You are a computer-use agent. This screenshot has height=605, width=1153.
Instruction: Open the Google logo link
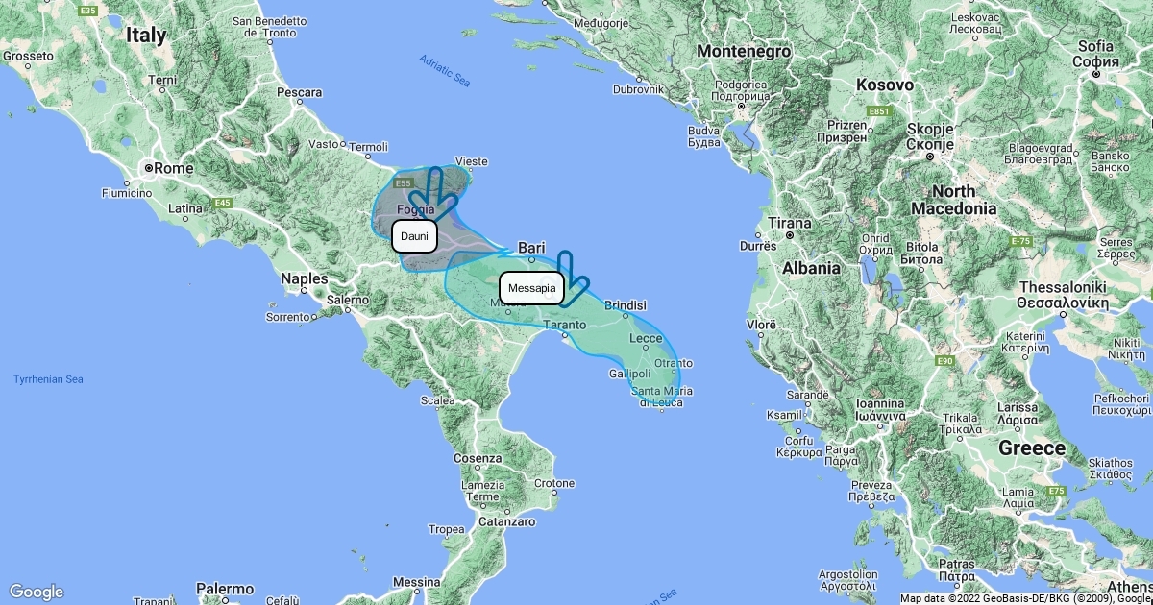(x=36, y=592)
